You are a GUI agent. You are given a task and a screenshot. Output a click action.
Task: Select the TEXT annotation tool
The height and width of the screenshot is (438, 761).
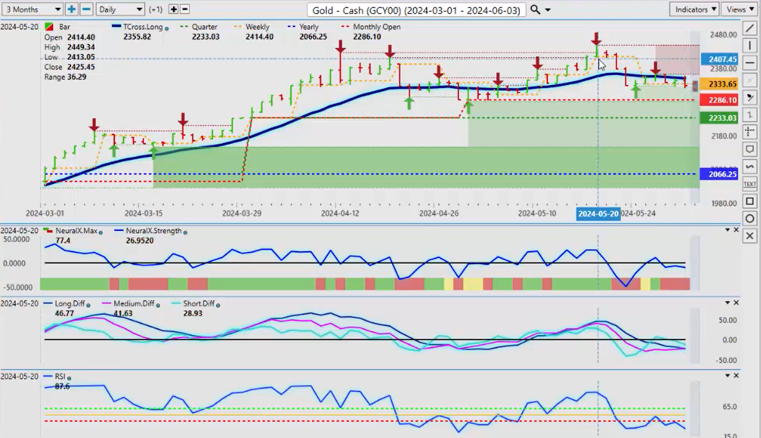(749, 184)
